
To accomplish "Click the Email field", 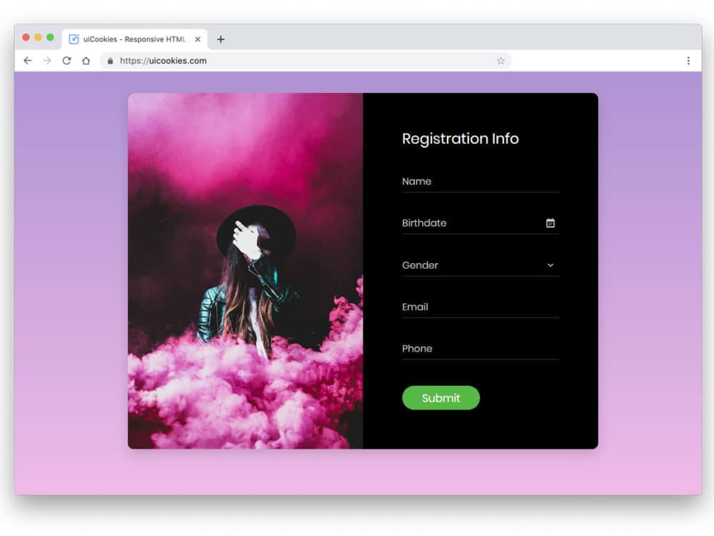I will [480, 307].
